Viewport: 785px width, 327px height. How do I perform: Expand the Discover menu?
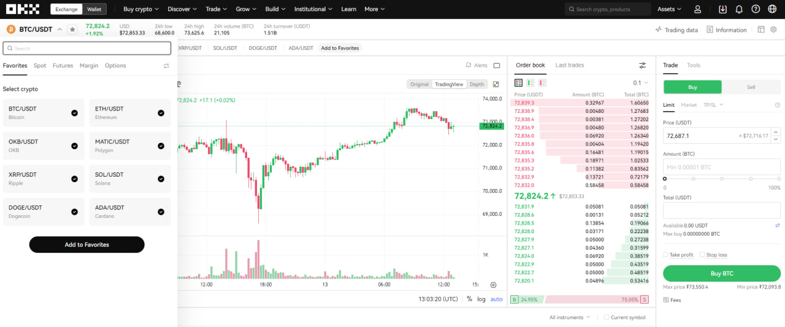pos(182,9)
